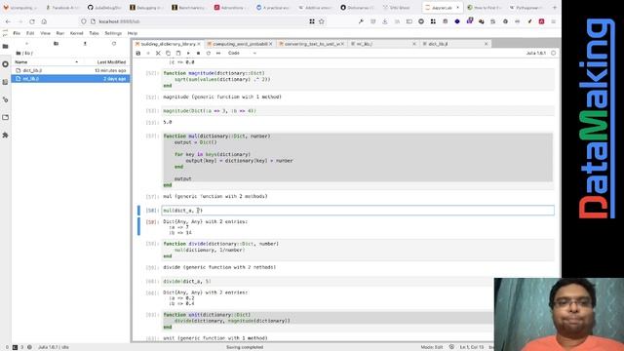Restart the kernel with the circular arrow icon
Image resolution: width=624 pixels, height=351 pixels.
click(208, 53)
